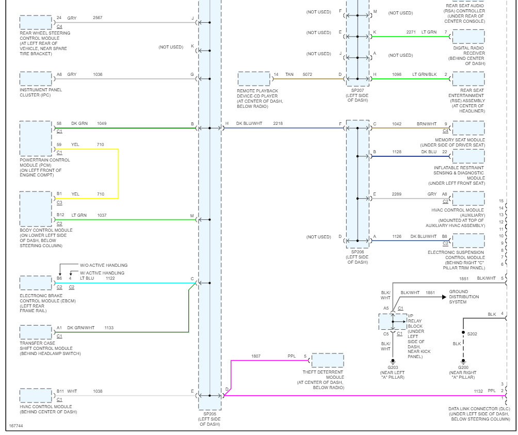Click circuit number 2567 on the gray wire
This screenshot has width=518, height=435.
[98, 18]
